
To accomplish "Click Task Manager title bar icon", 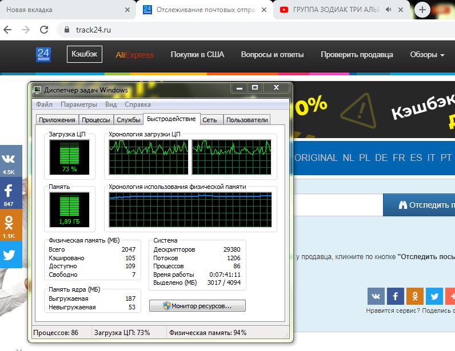I will (x=37, y=90).
